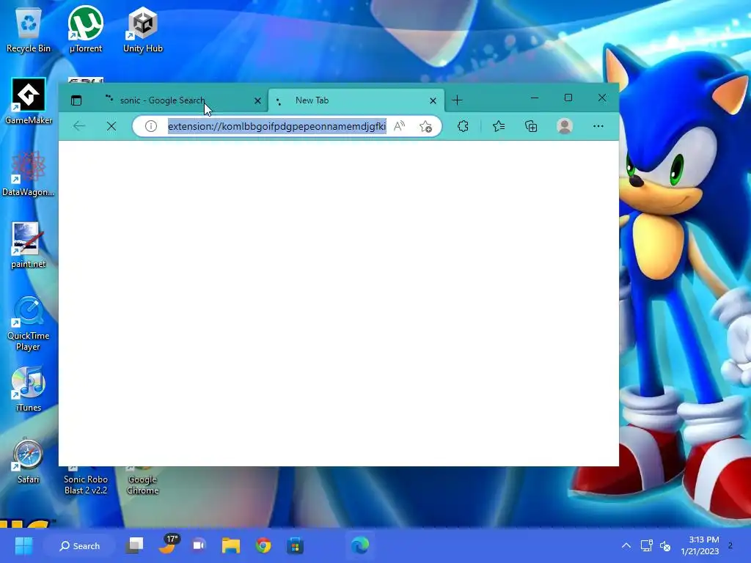Open the Windows Start menu
Image resolution: width=751 pixels, height=563 pixels.
[23, 545]
